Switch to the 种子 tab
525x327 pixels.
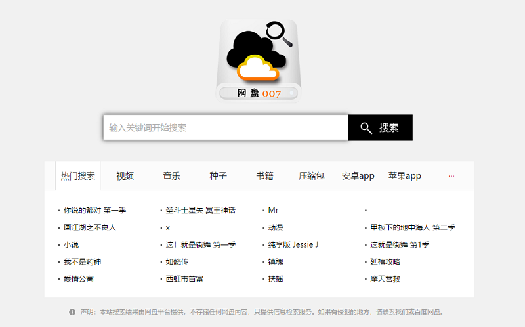coord(219,176)
